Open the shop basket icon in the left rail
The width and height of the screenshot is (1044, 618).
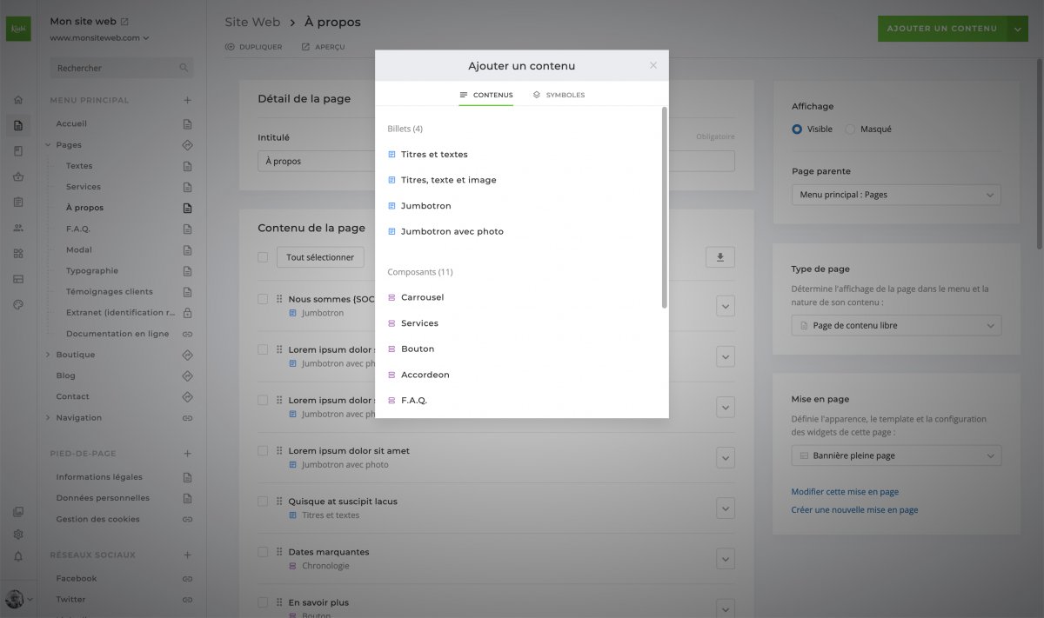[18, 177]
